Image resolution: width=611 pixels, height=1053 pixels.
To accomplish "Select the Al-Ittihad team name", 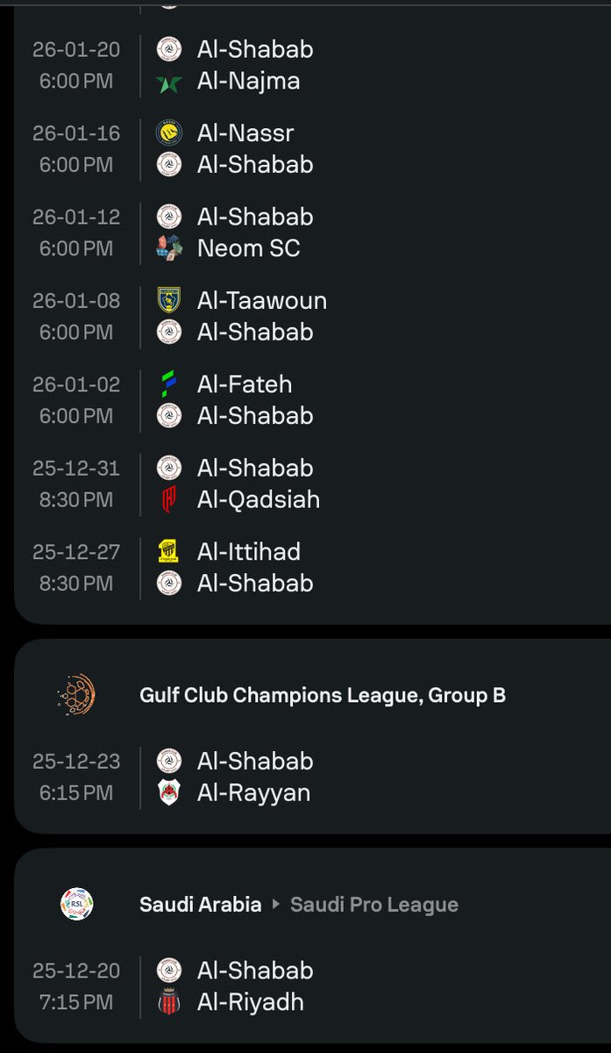I will point(249,552).
